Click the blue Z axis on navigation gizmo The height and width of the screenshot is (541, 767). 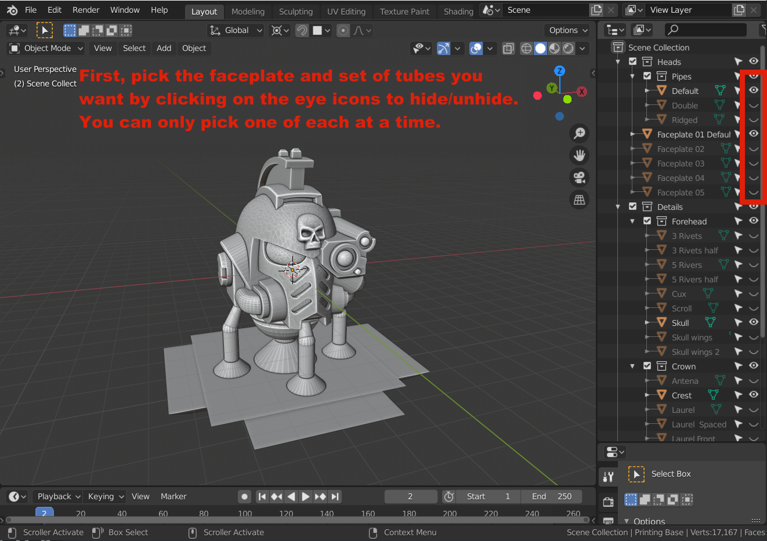point(559,71)
